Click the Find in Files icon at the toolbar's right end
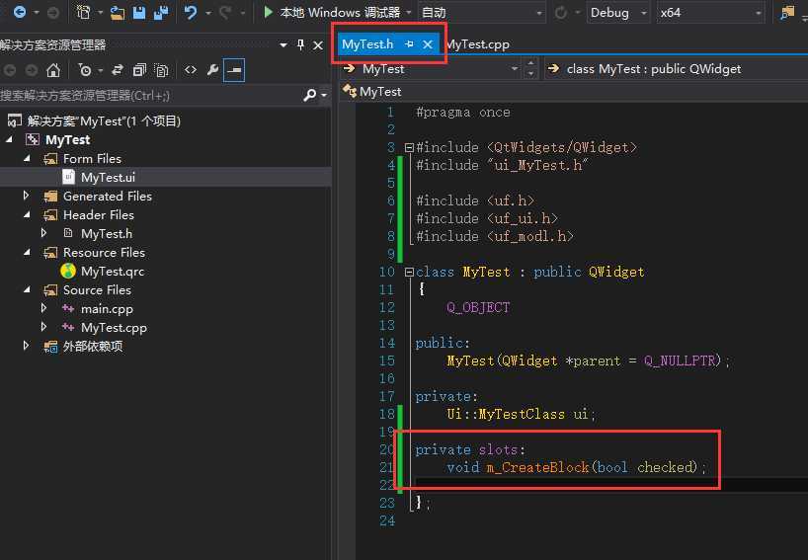Image resolution: width=808 pixels, height=560 pixels. click(x=787, y=13)
